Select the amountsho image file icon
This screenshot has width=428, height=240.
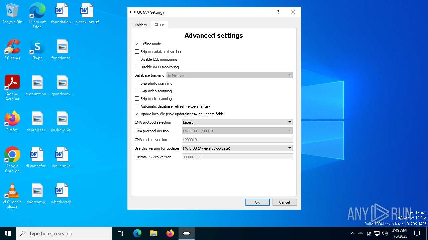click(x=37, y=86)
